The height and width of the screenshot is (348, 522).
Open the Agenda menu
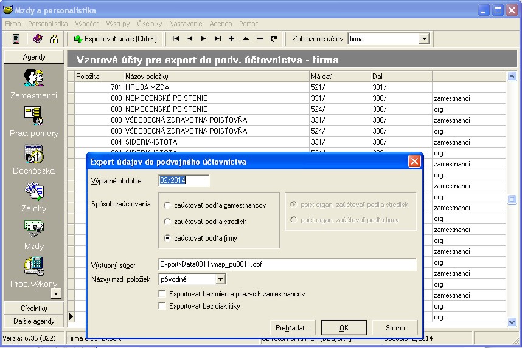coord(221,24)
